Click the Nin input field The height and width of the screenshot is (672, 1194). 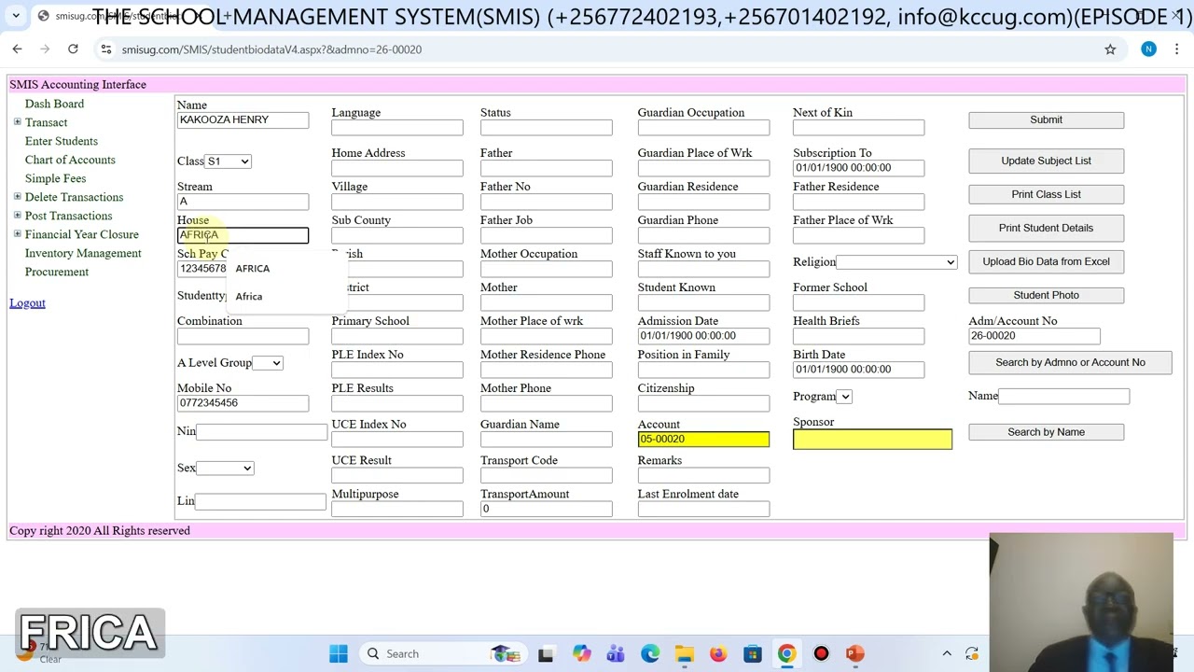pos(261,431)
